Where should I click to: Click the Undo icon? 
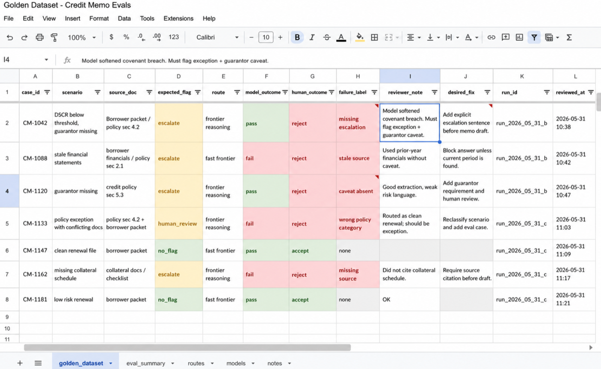(x=10, y=37)
